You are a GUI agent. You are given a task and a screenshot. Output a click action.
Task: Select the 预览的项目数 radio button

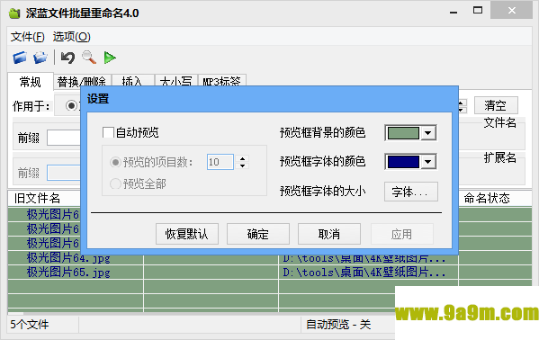(x=115, y=162)
